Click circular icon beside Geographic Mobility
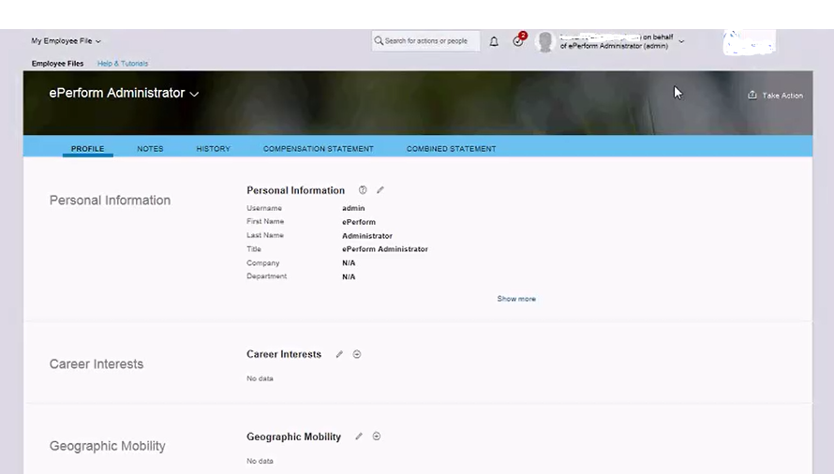 pyautogui.click(x=377, y=437)
